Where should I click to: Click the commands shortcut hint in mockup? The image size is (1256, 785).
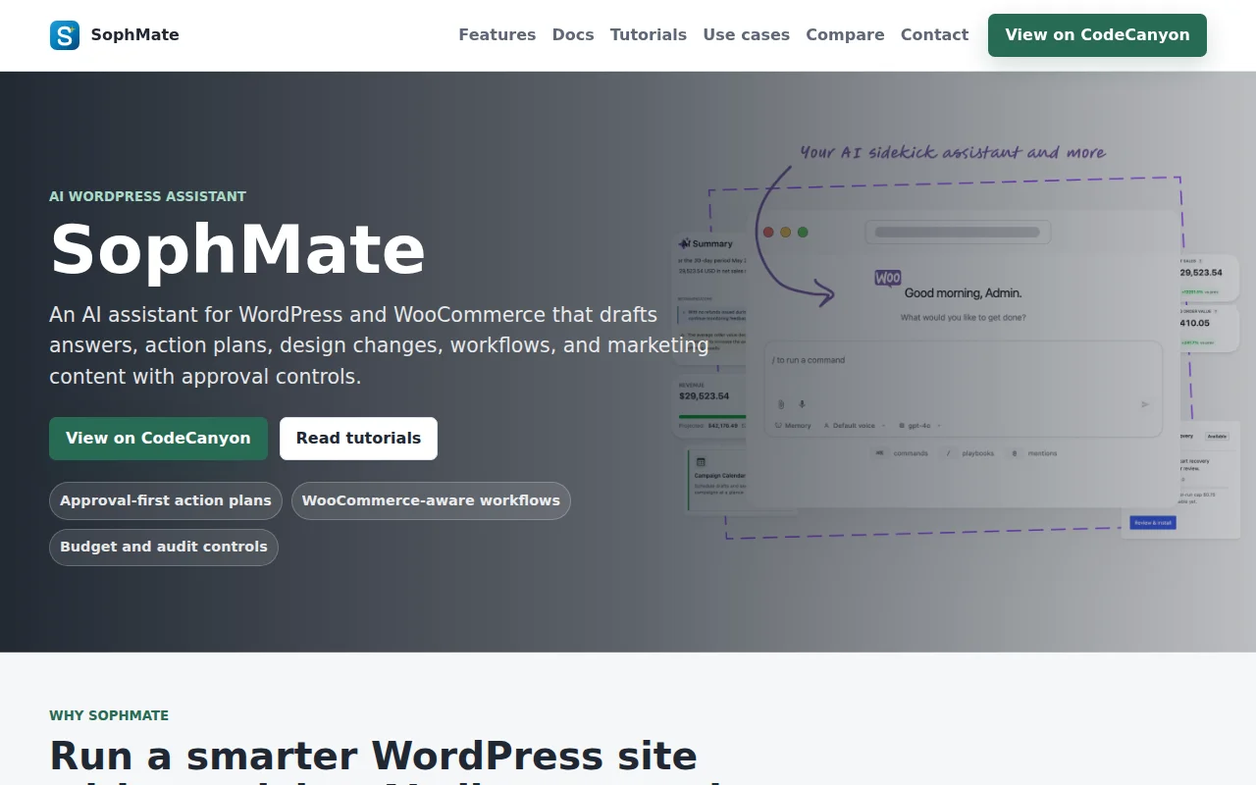pos(900,453)
